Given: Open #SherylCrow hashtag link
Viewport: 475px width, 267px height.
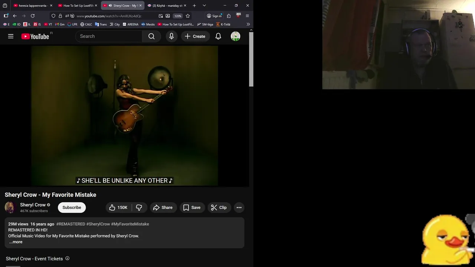Looking at the screenshot, I should pyautogui.click(x=98, y=224).
